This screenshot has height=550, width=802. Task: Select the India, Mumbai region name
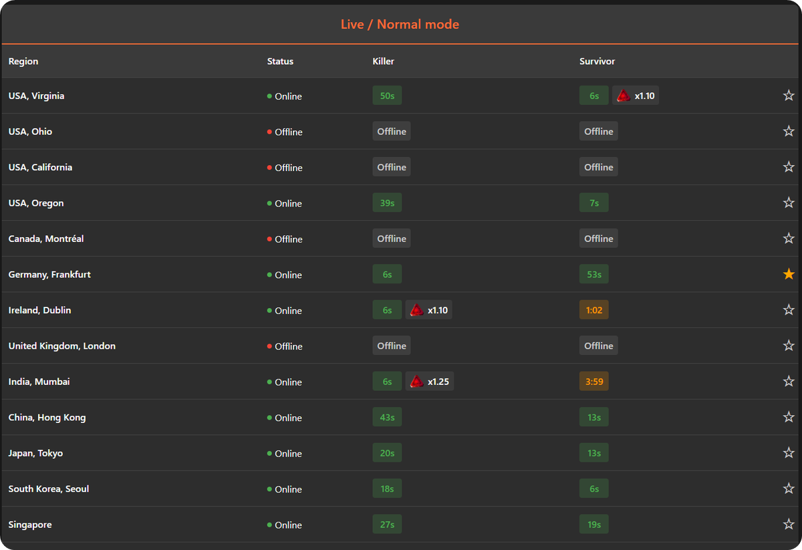click(x=39, y=382)
